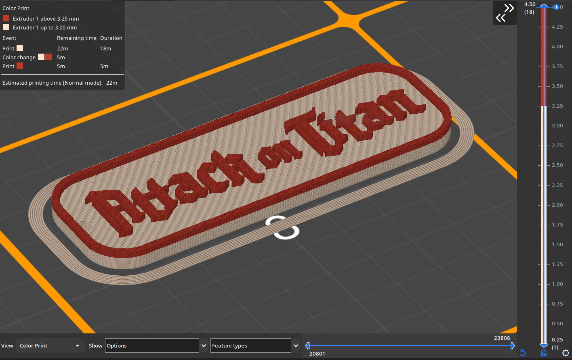Click the lower layer slider thumb at 0.25
Image resolution: width=572 pixels, height=360 pixels.
point(544,345)
